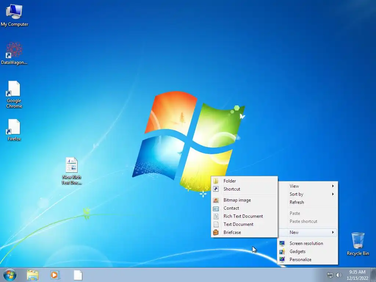Open the network status tray icon
Screen dimensions: 376x282
330,275
